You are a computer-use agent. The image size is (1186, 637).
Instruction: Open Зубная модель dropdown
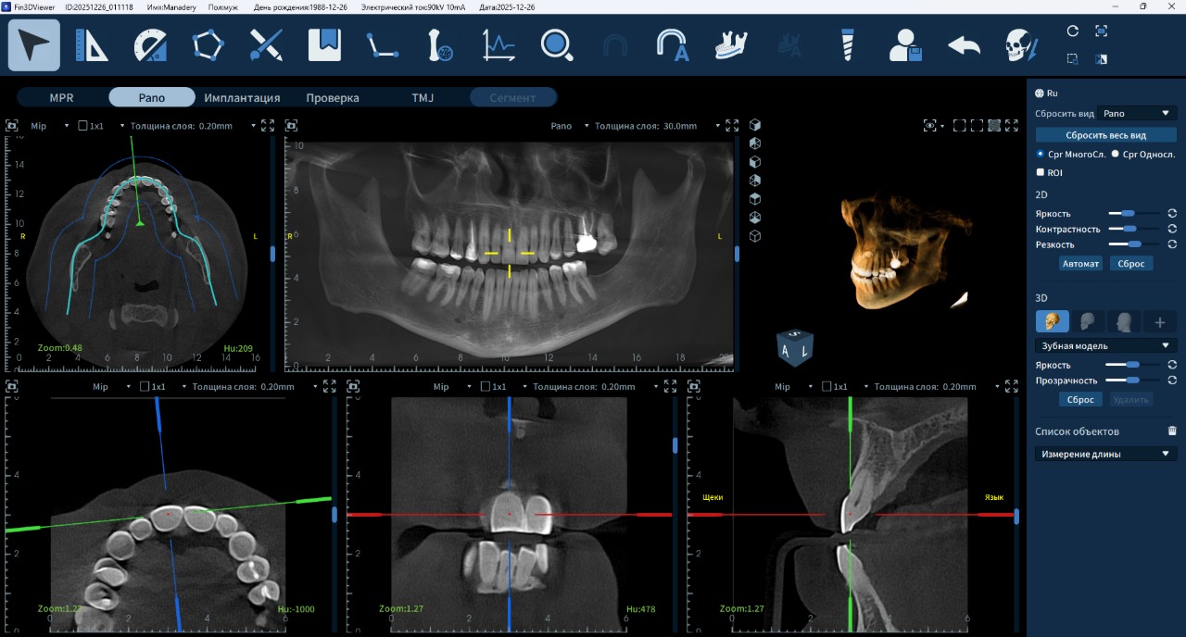[x=1105, y=345]
